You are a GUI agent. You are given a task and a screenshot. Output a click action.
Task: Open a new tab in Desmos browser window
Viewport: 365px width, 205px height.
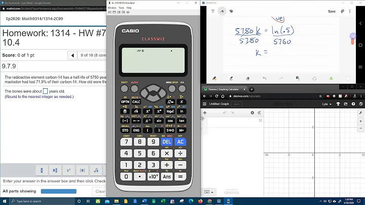tap(251, 89)
